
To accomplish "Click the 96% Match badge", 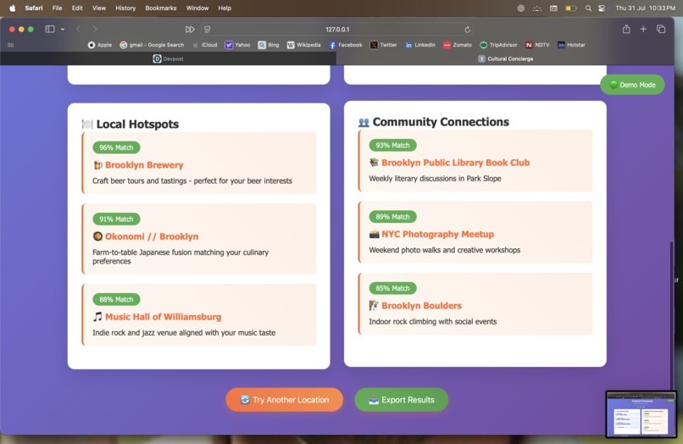I will [x=116, y=147].
